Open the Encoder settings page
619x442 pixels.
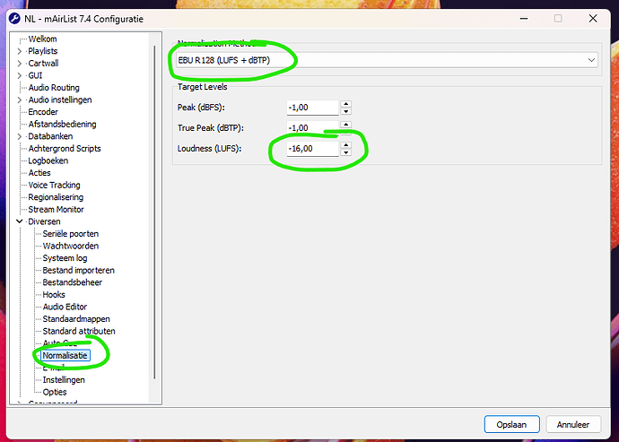(43, 112)
